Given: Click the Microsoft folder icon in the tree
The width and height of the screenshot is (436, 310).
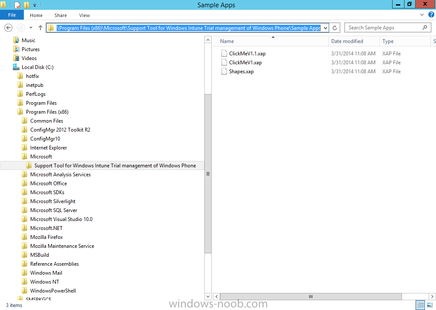Looking at the screenshot, I should [x=24, y=157].
